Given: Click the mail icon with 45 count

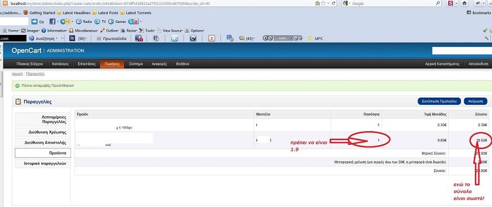Looking at the screenshot, I should click(x=242, y=38).
